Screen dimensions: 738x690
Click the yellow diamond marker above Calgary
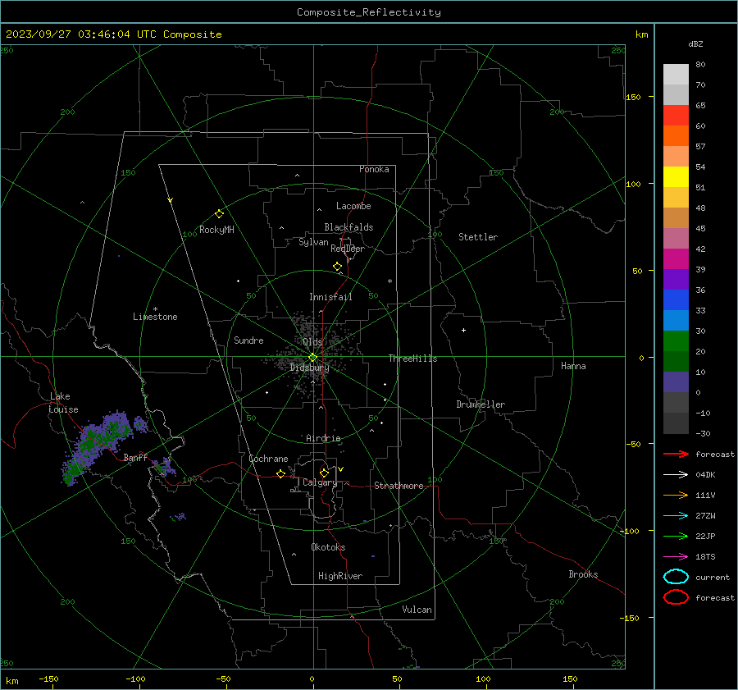pyautogui.click(x=324, y=473)
